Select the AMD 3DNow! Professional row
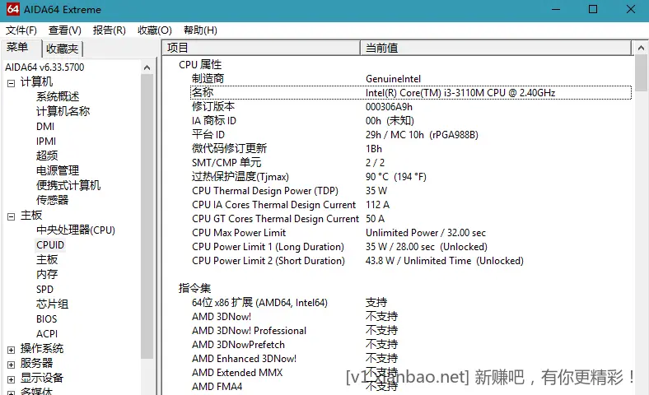This screenshot has height=395, width=649. click(x=411, y=331)
